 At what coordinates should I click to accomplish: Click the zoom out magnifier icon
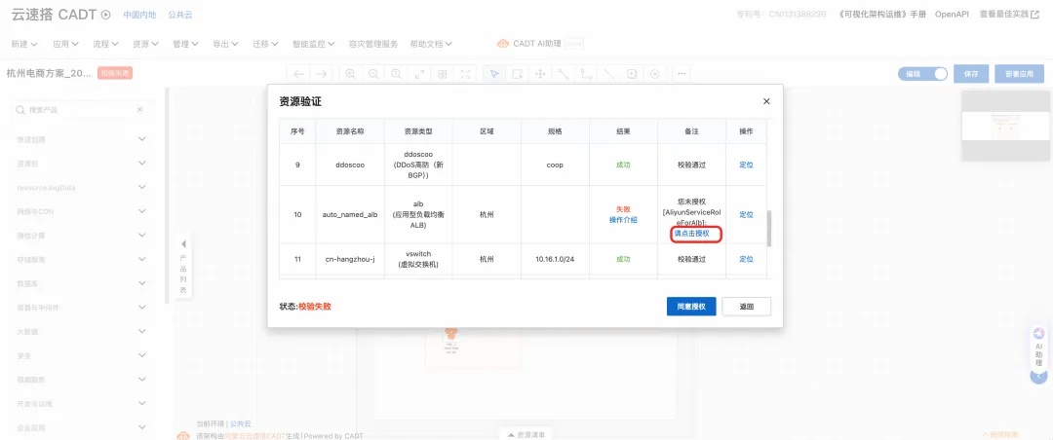pos(373,74)
